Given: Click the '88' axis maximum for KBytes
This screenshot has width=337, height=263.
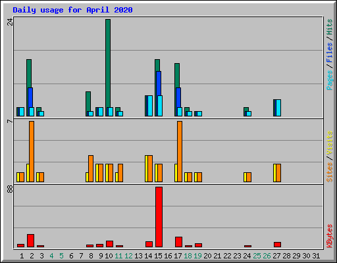Looking at the screenshot, I should [10, 189].
